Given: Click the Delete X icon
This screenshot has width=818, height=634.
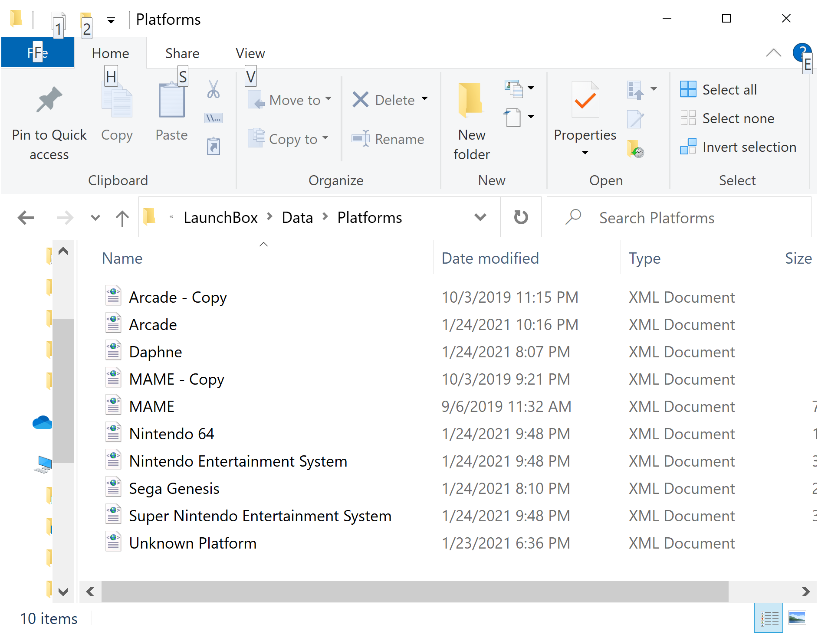Looking at the screenshot, I should pos(360,100).
